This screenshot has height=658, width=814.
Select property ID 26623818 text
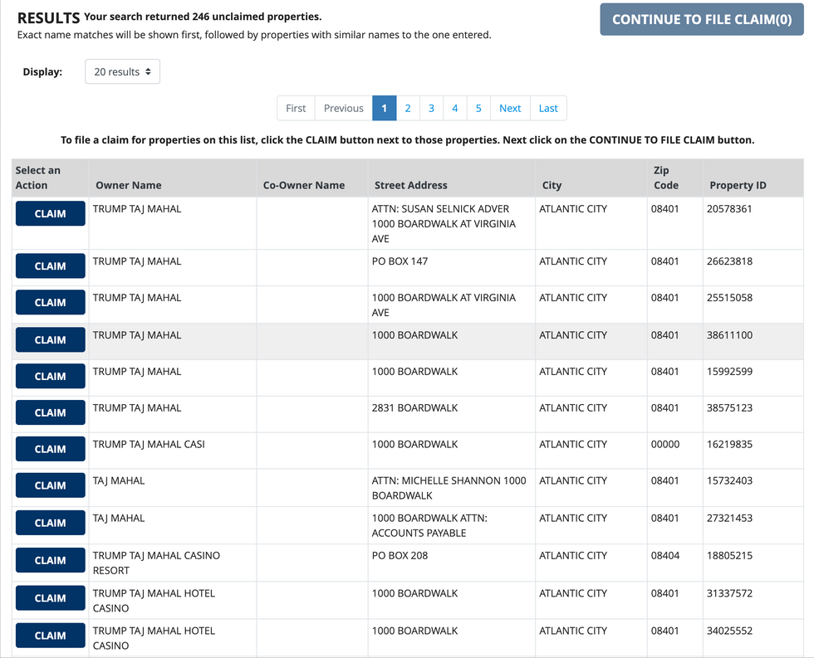(729, 261)
